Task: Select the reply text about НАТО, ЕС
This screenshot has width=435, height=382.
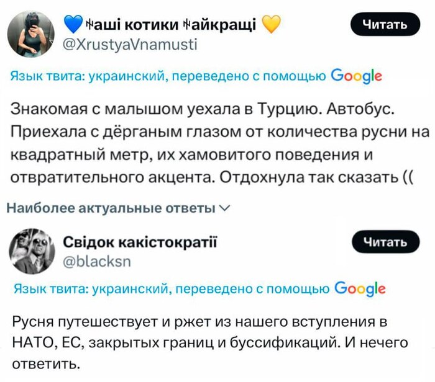Action: (x=210, y=343)
